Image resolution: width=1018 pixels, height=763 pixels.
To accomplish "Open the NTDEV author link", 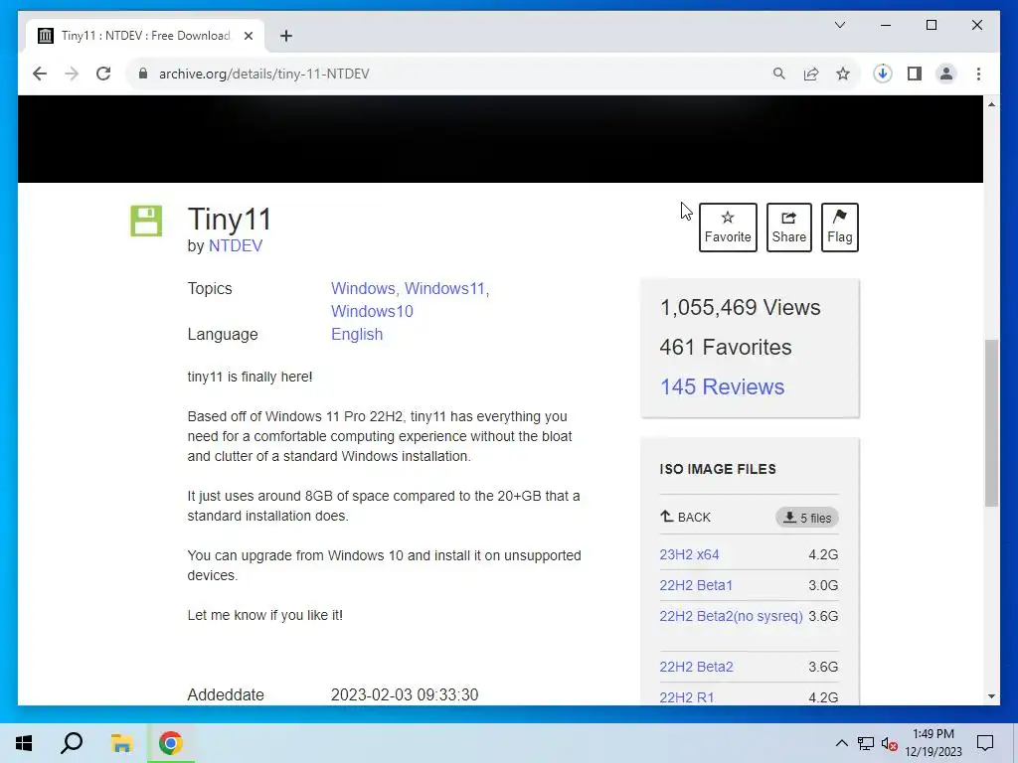I will click(x=235, y=246).
